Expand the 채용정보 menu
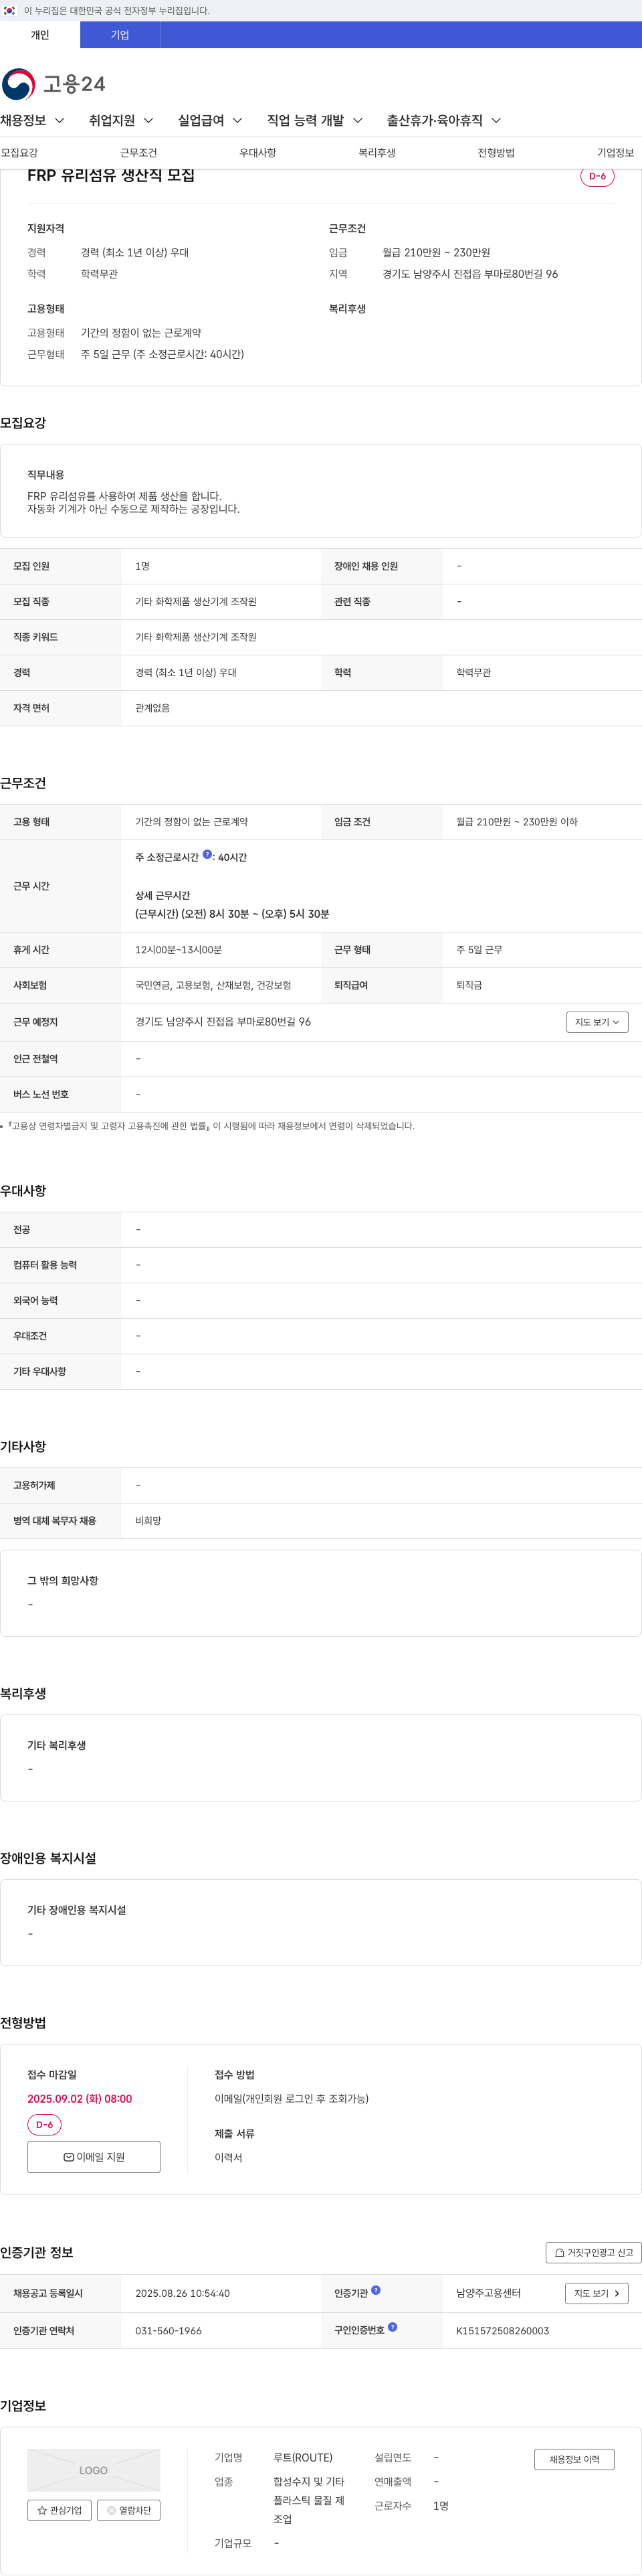642x2576 pixels. click(33, 120)
